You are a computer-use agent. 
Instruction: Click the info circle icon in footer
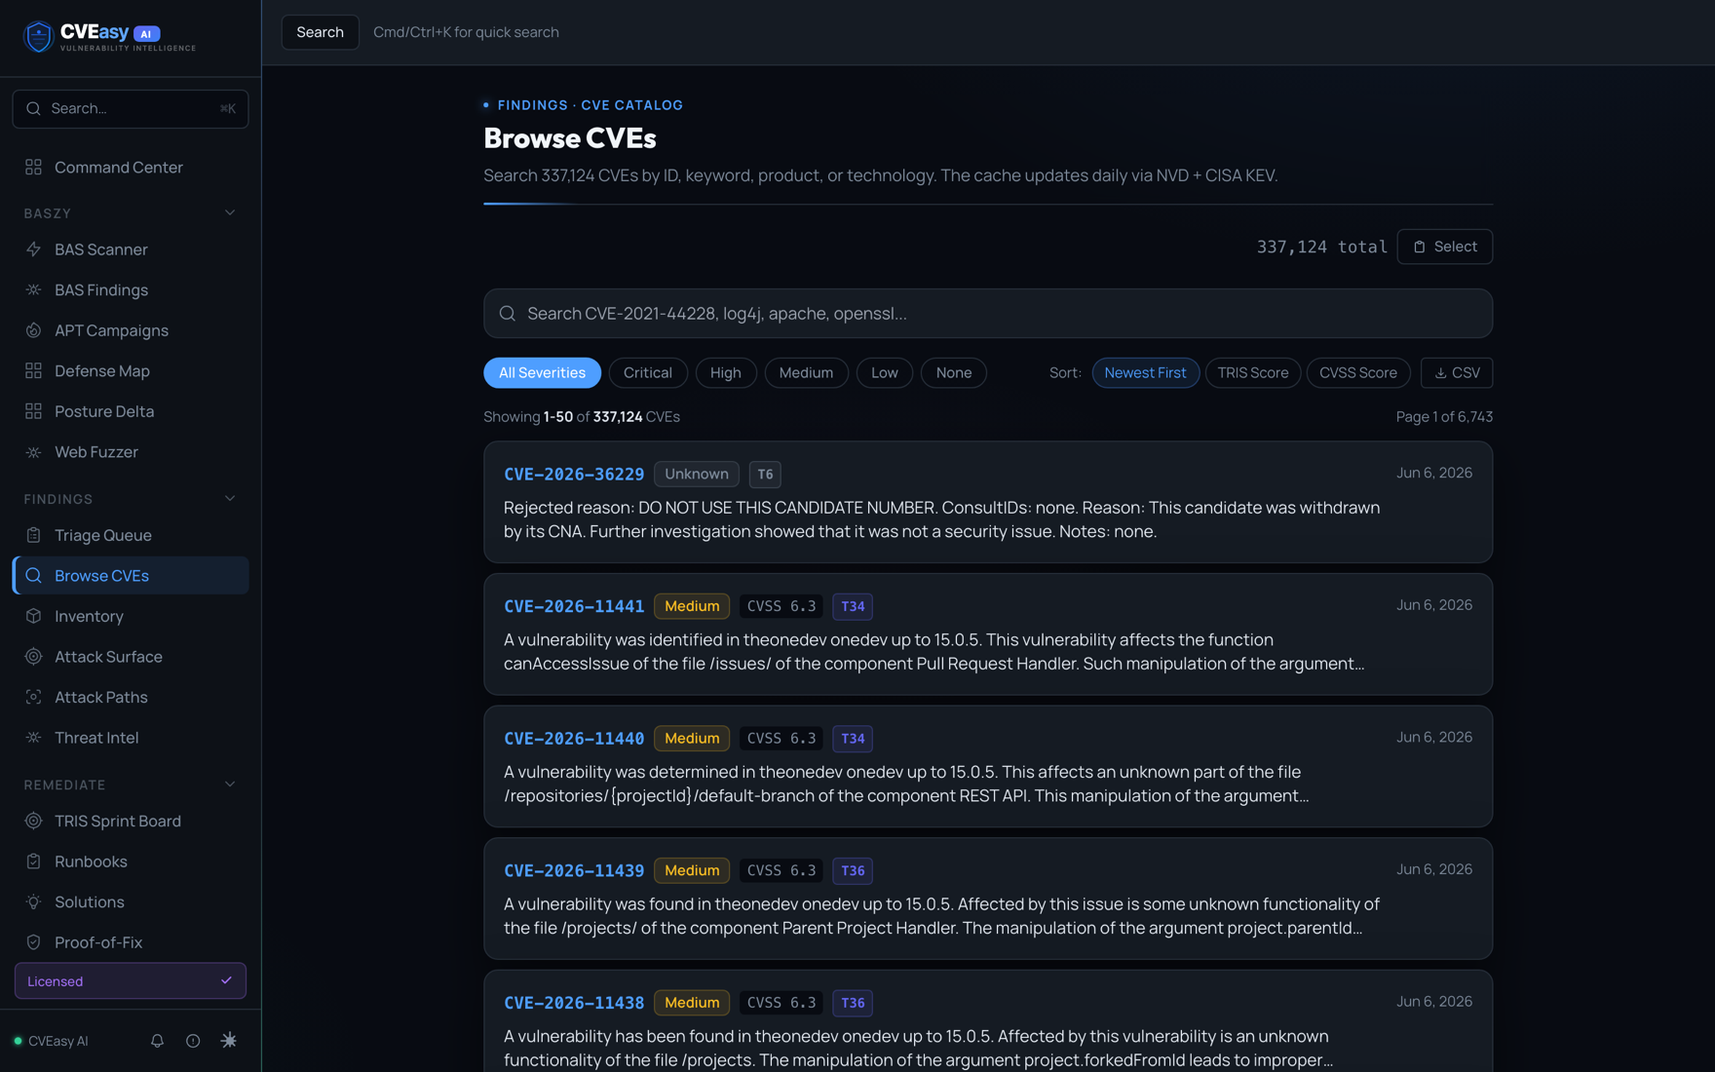click(x=193, y=1041)
